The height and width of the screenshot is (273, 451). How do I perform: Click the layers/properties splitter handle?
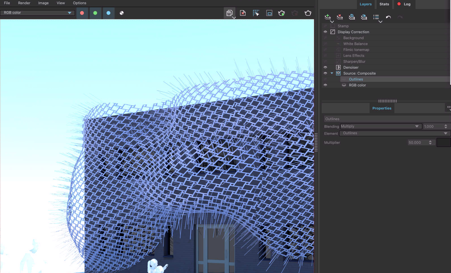pyautogui.click(x=387, y=101)
